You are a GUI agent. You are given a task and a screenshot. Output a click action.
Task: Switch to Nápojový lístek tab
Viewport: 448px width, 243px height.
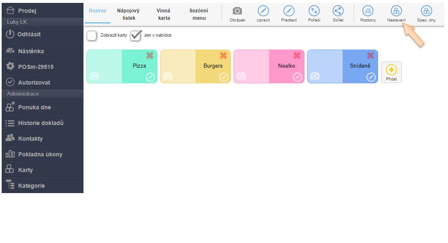129,14
